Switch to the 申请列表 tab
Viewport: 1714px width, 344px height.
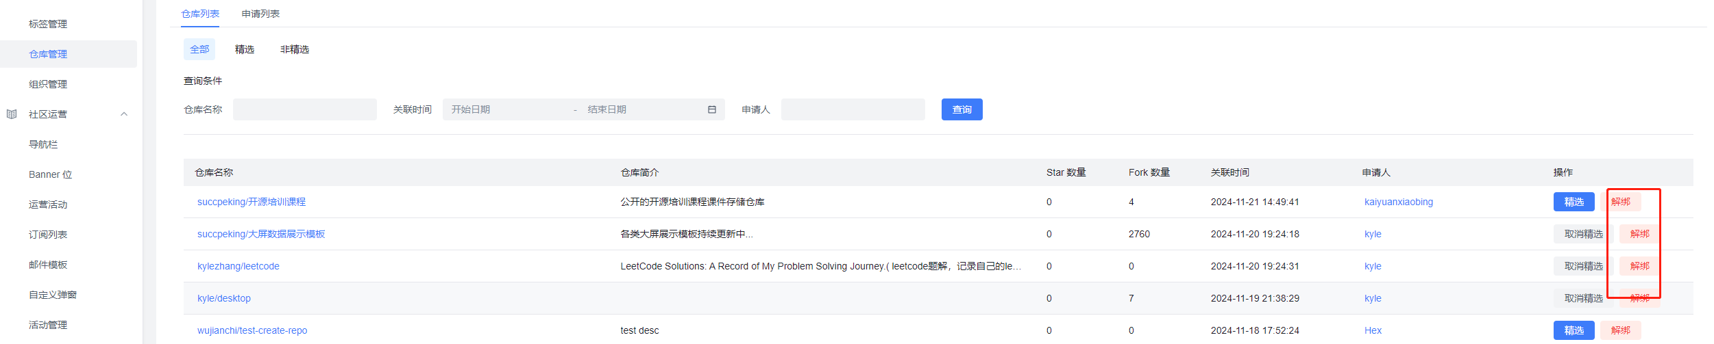260,14
